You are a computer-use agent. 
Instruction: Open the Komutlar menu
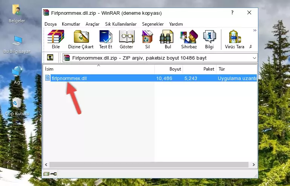pos(71,24)
